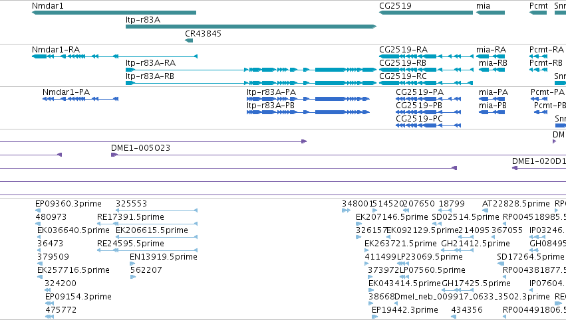Image resolution: width=566 pixels, height=320 pixels.
Task: Select the Nmdar1-PA protein label
Action: (66, 92)
